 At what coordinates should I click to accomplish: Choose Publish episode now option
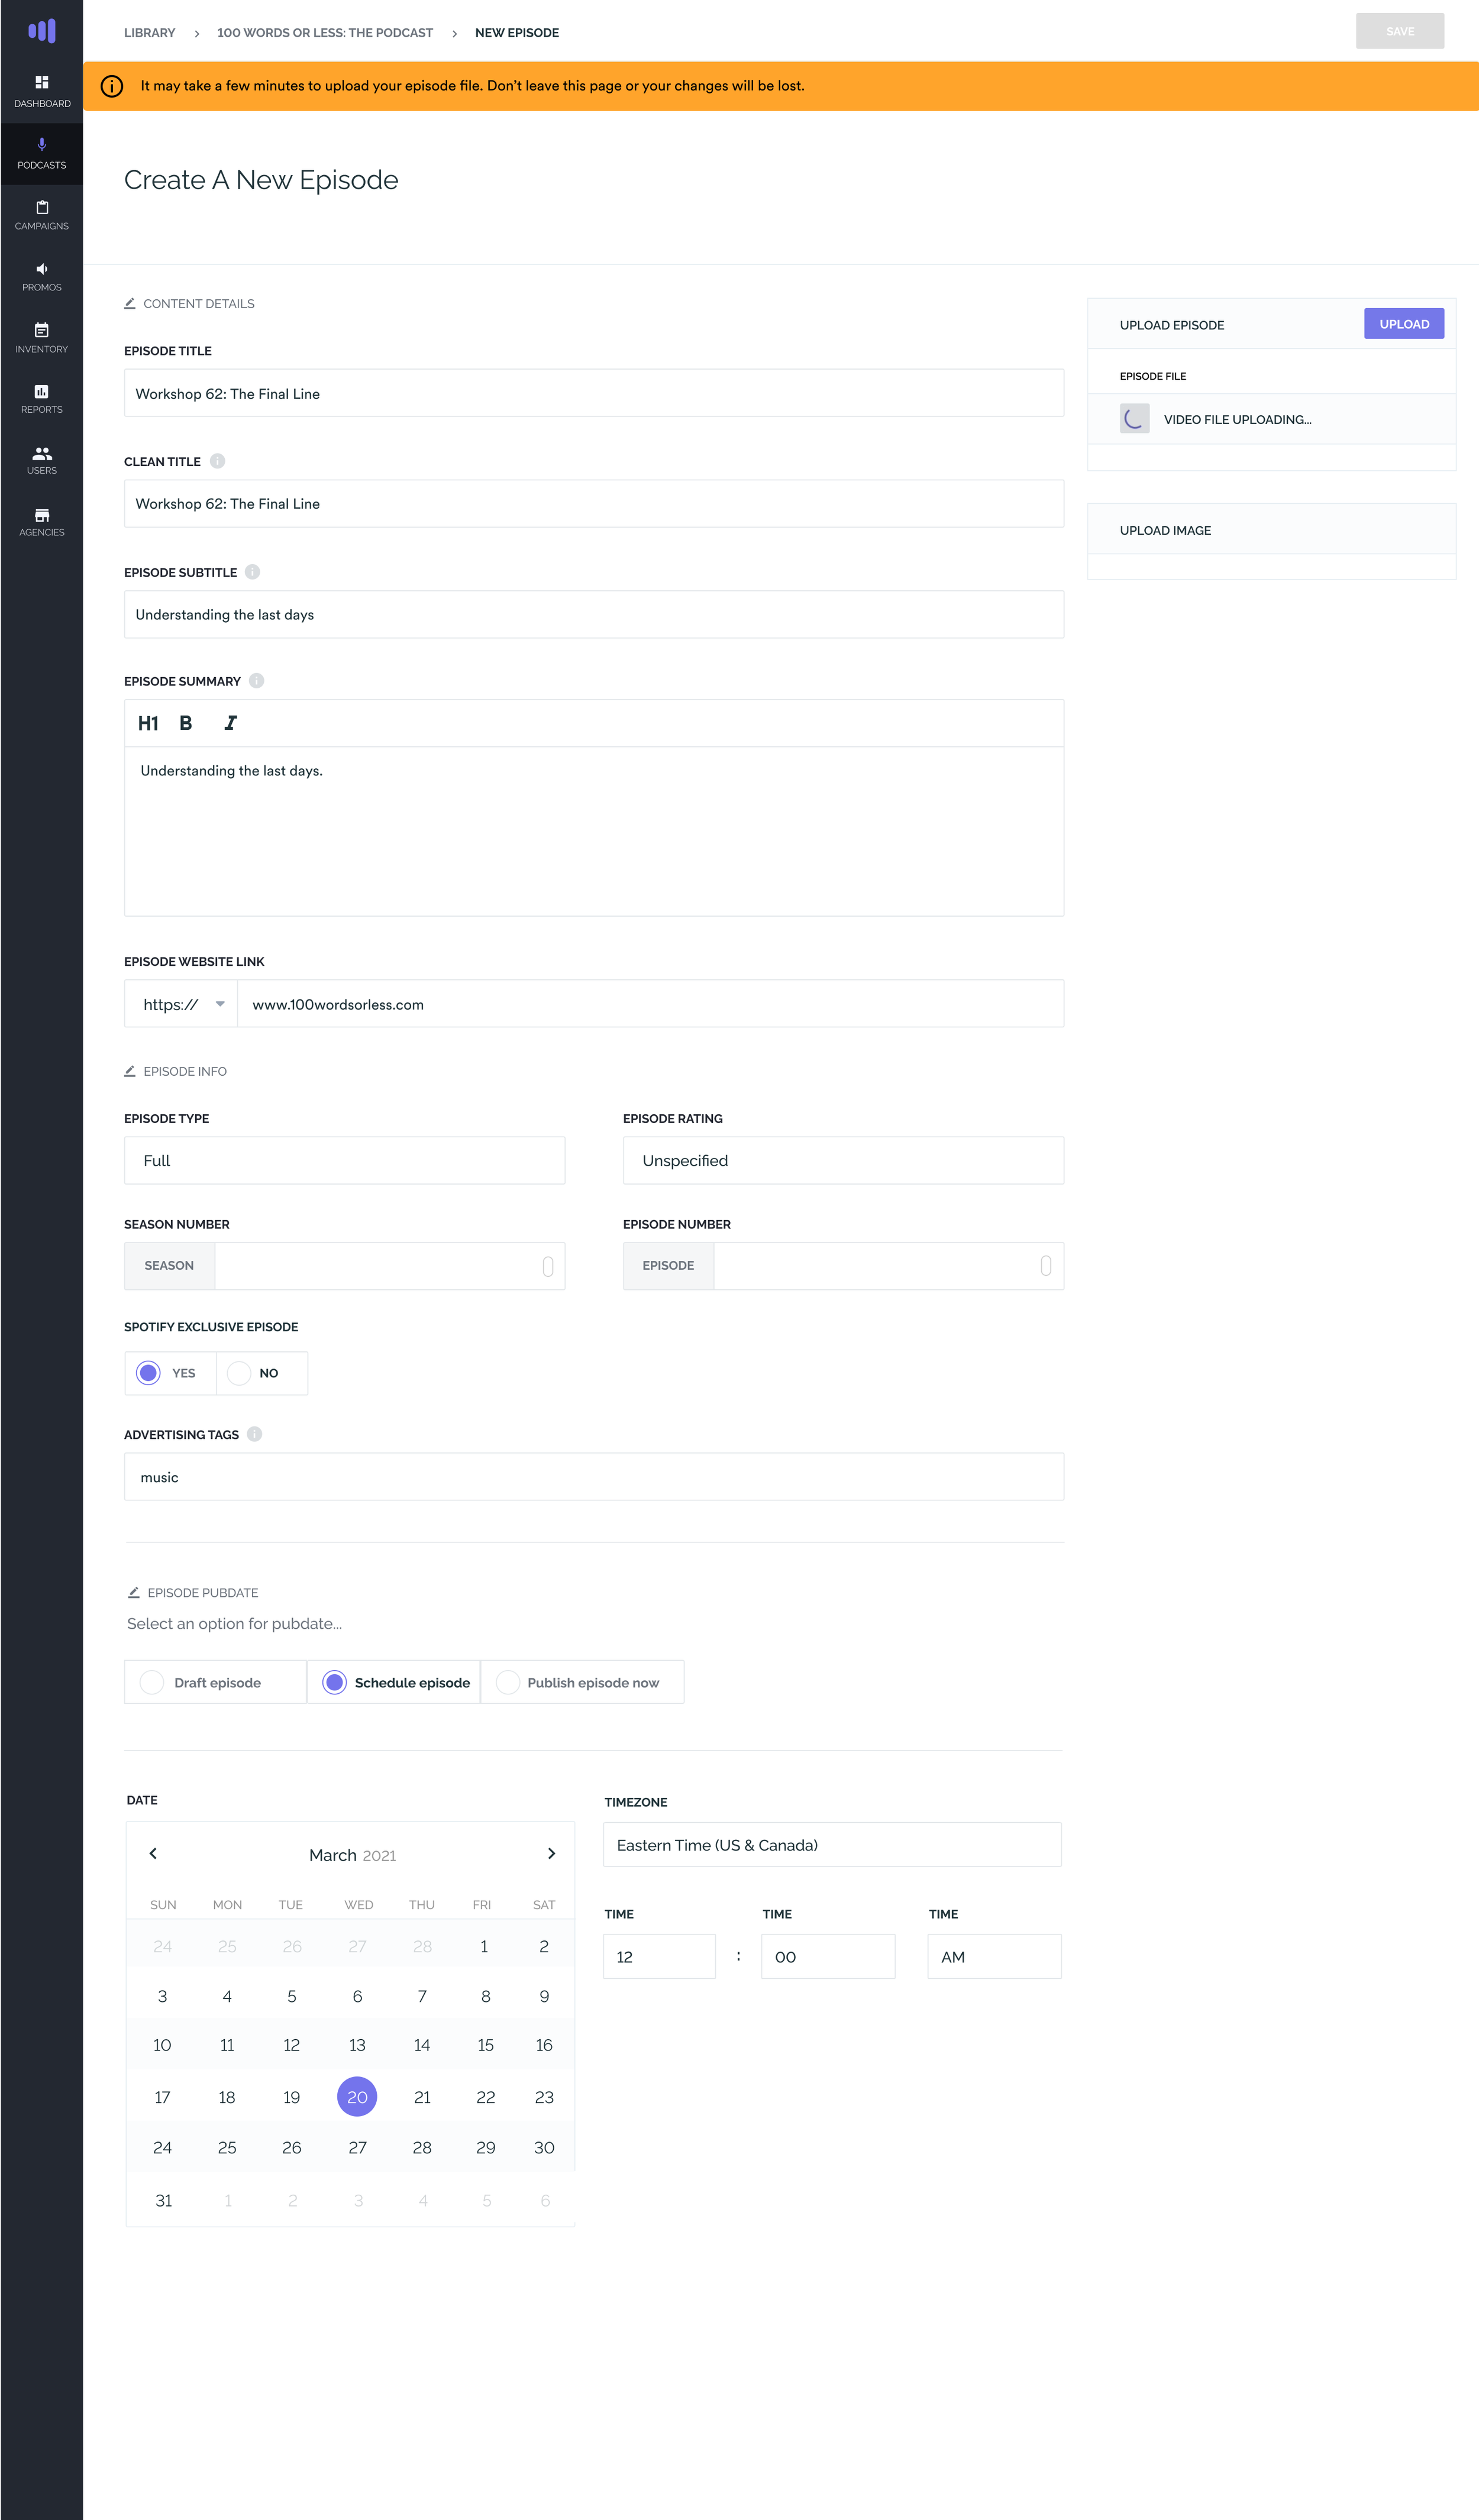point(508,1682)
